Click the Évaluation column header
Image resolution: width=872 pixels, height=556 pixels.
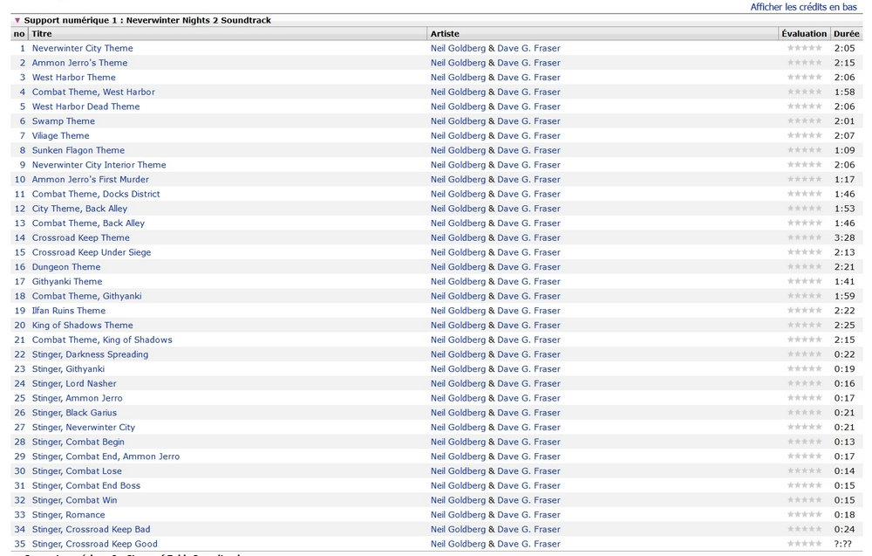[x=804, y=34]
